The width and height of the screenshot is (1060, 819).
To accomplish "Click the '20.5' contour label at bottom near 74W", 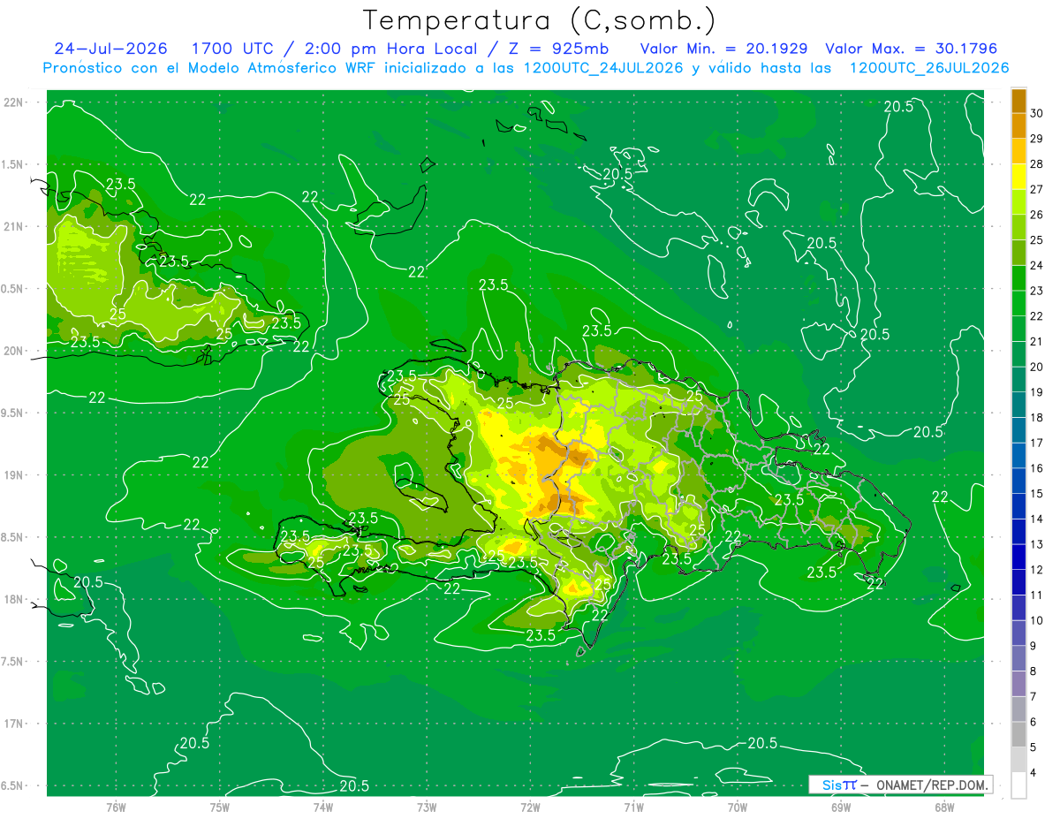I will pos(354,785).
